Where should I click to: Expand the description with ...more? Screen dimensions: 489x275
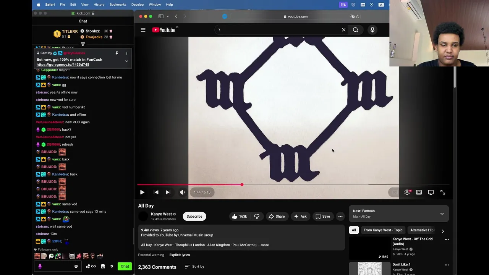[x=264, y=245]
